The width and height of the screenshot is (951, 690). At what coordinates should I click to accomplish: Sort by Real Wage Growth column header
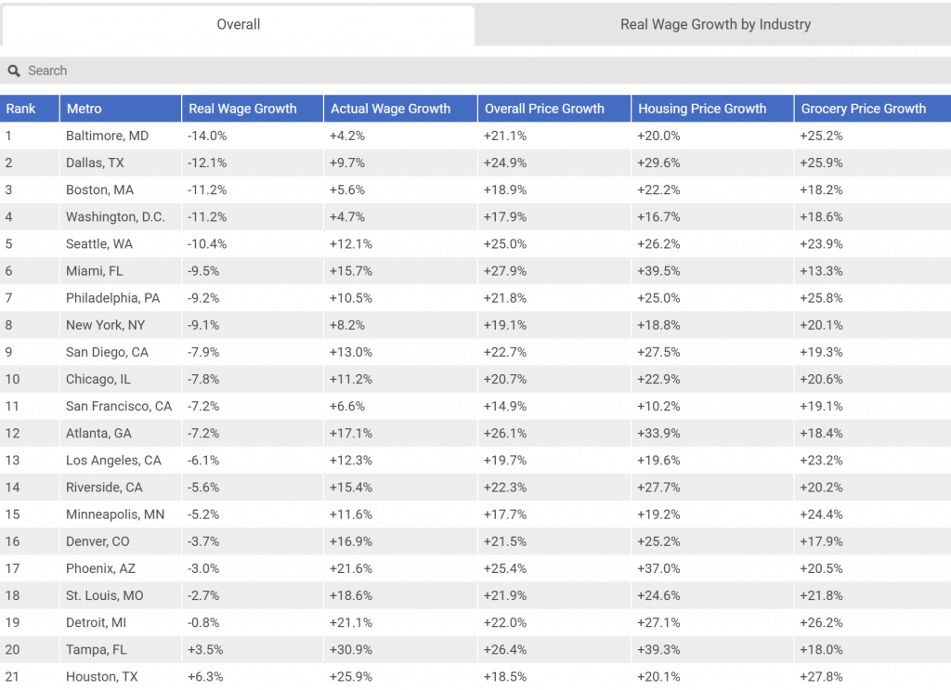(x=242, y=109)
